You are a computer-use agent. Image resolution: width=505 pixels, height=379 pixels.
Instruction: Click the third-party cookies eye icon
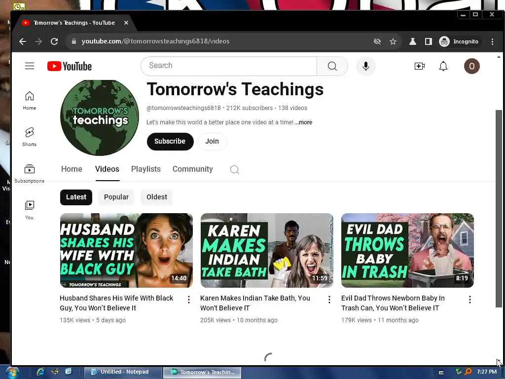tap(377, 41)
